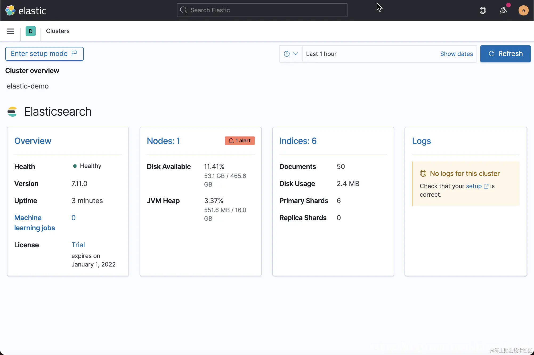
Task: Open the user avatar menu
Action: pyautogui.click(x=523, y=10)
